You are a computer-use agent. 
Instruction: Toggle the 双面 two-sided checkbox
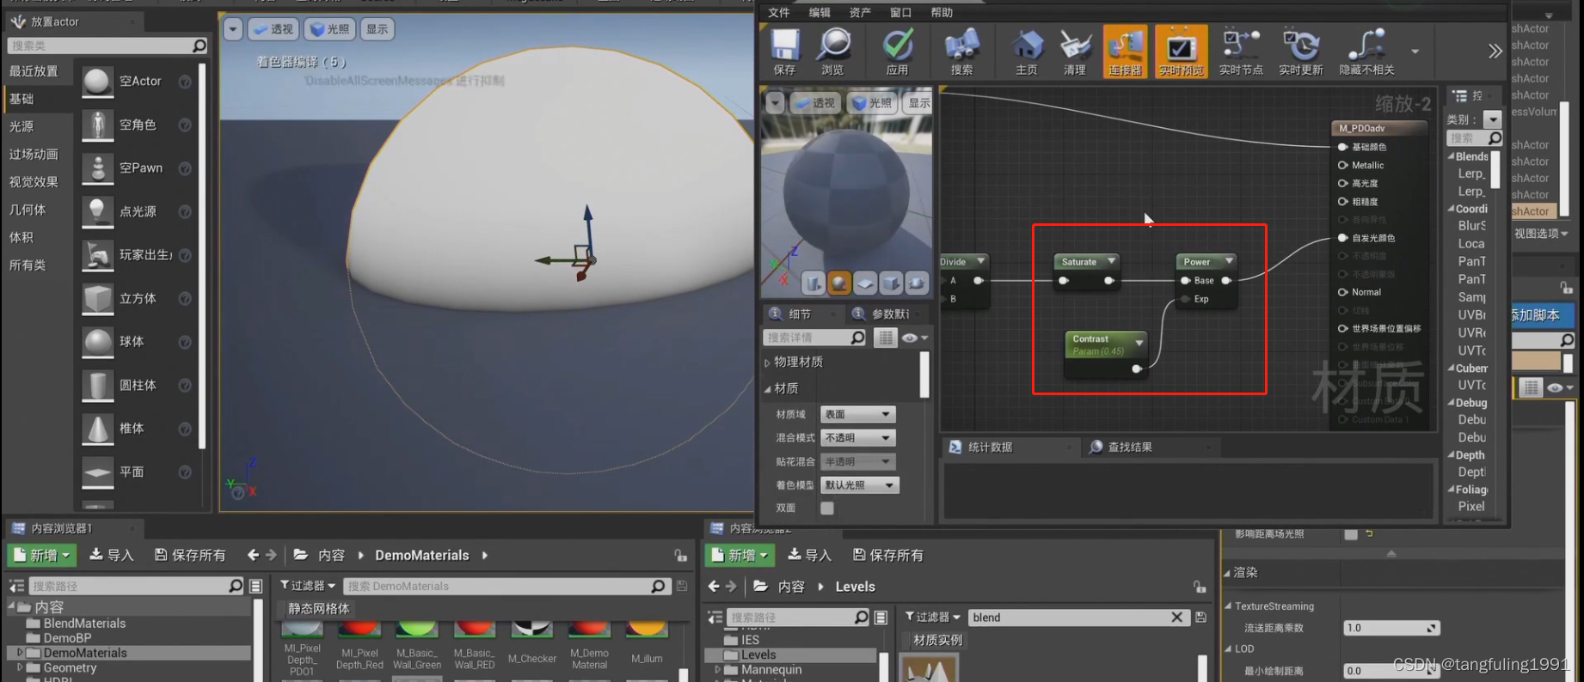[827, 508]
